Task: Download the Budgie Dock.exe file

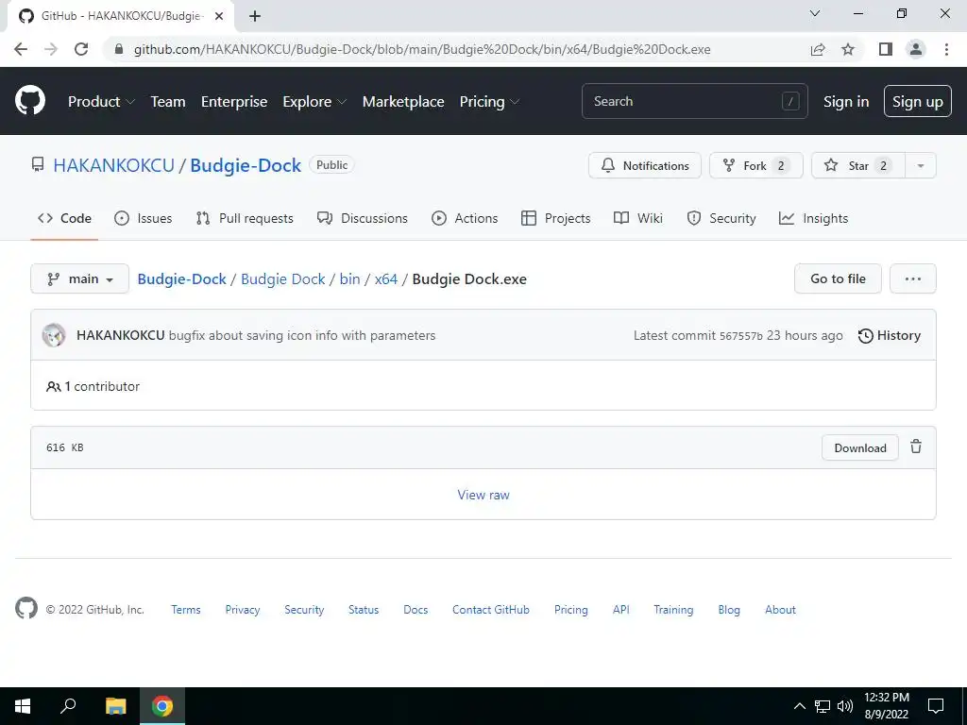Action: 859,447
